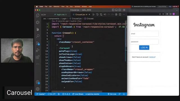Open the Go menu

point(67,6)
